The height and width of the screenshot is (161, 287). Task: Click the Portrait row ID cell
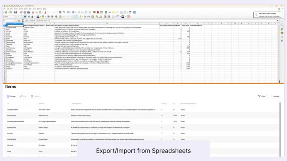click(x=10, y=133)
